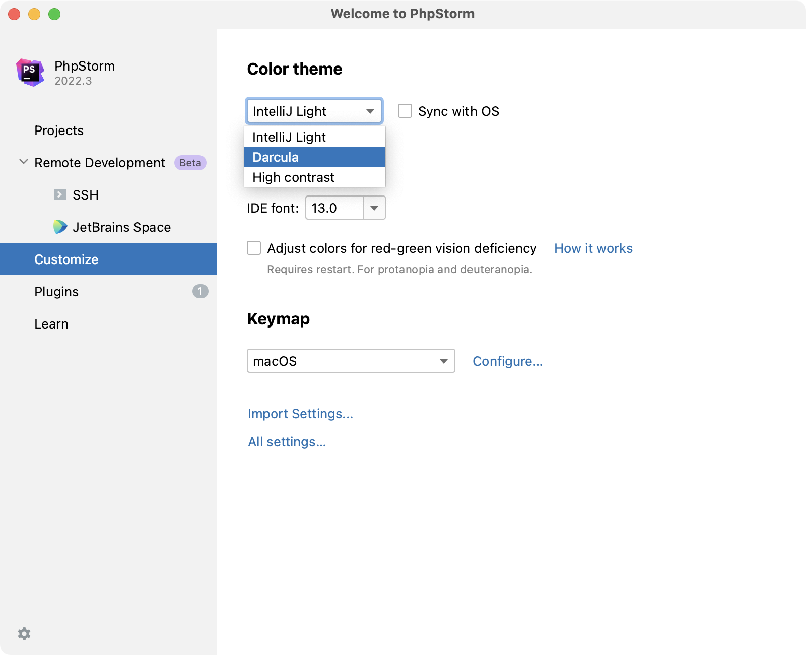Choose High contrast theme option
This screenshot has height=655, width=806.
coord(314,177)
